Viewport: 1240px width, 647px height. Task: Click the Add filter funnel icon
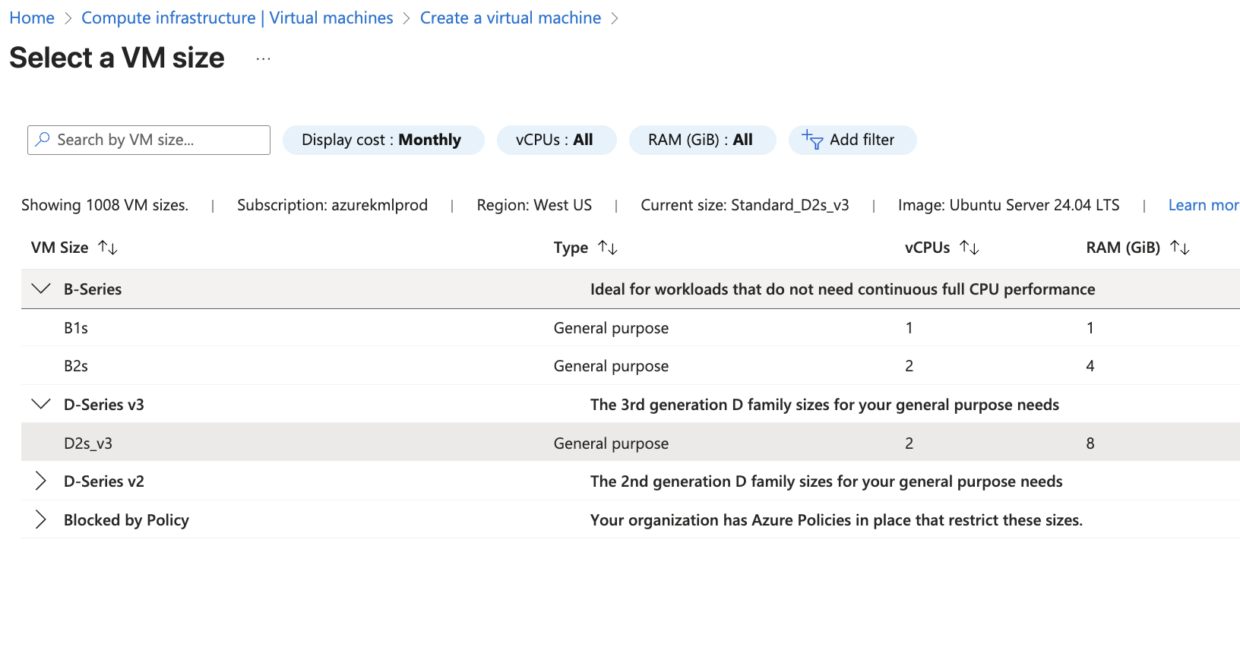[812, 140]
